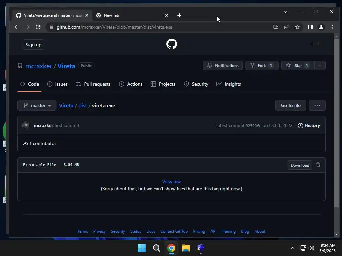The image size is (342, 256).
Task: Open File Explorer from taskbar
Action: (186, 248)
